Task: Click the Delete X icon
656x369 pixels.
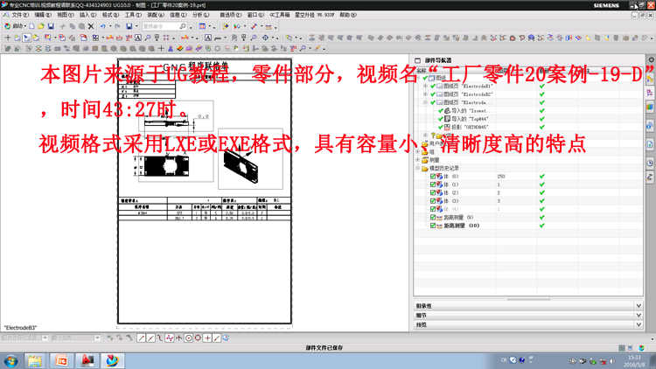Action: point(91,26)
